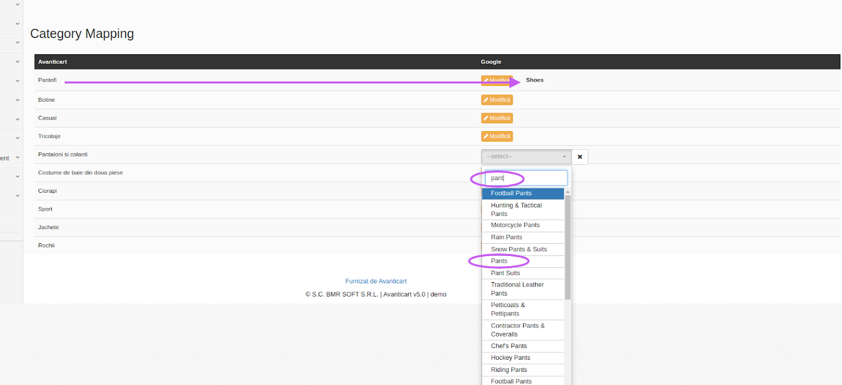Choose Snow Pants & Suits option
Image resolution: width=842 pixels, height=385 pixels.
click(x=523, y=250)
